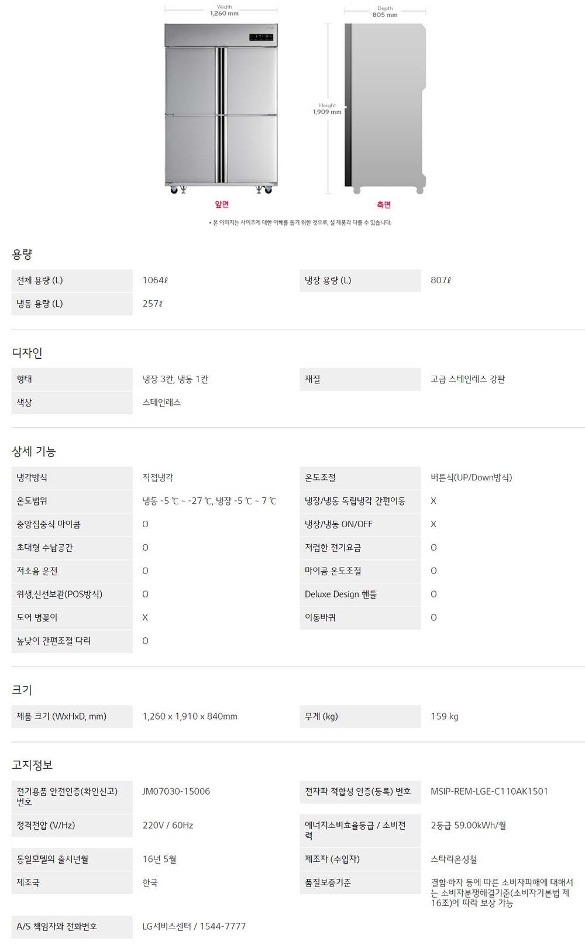This screenshot has height=945, width=585.
Task: Click the 고지정보 section heading
Action: pos(32,765)
